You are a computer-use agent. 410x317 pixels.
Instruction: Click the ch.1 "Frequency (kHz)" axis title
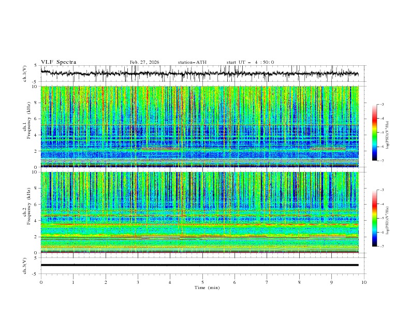click(28, 121)
